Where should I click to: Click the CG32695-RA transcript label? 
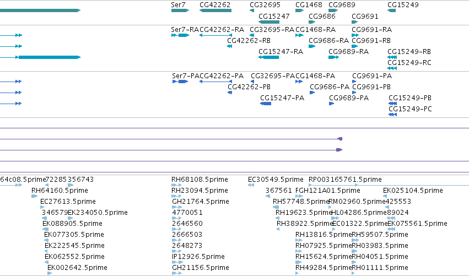point(272,30)
